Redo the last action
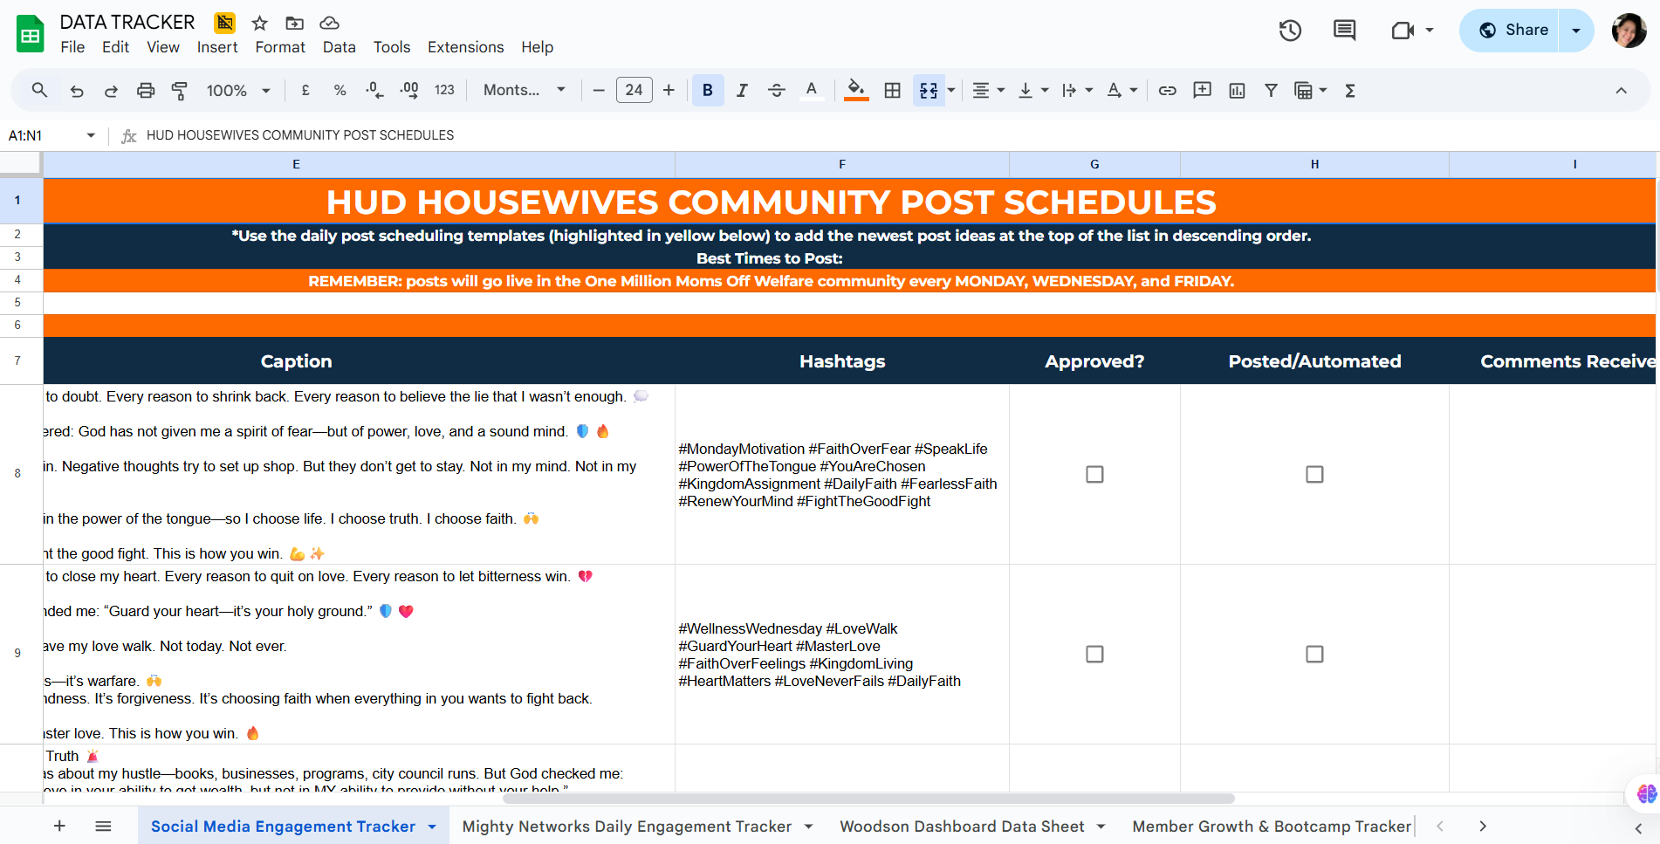This screenshot has height=844, width=1660. 111,91
